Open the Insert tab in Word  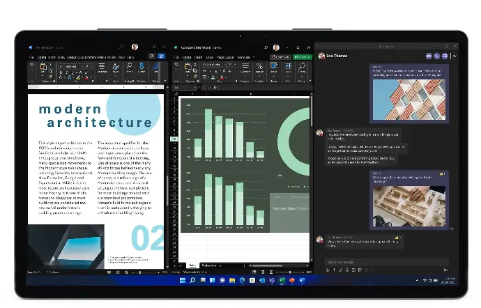click(x=52, y=56)
